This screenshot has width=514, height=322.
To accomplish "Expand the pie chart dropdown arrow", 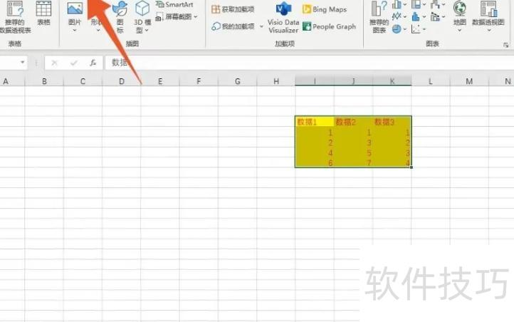I will (x=405, y=29).
